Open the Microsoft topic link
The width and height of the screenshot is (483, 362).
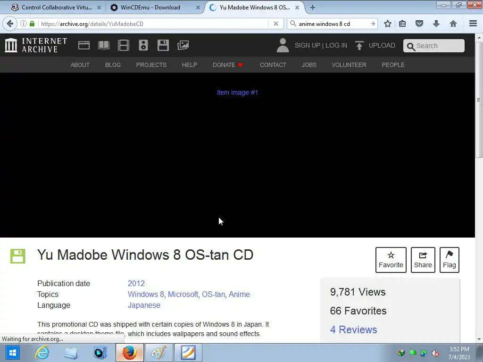click(x=183, y=294)
